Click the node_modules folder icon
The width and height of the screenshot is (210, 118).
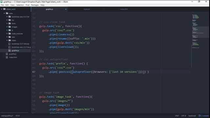[x=10, y=33]
